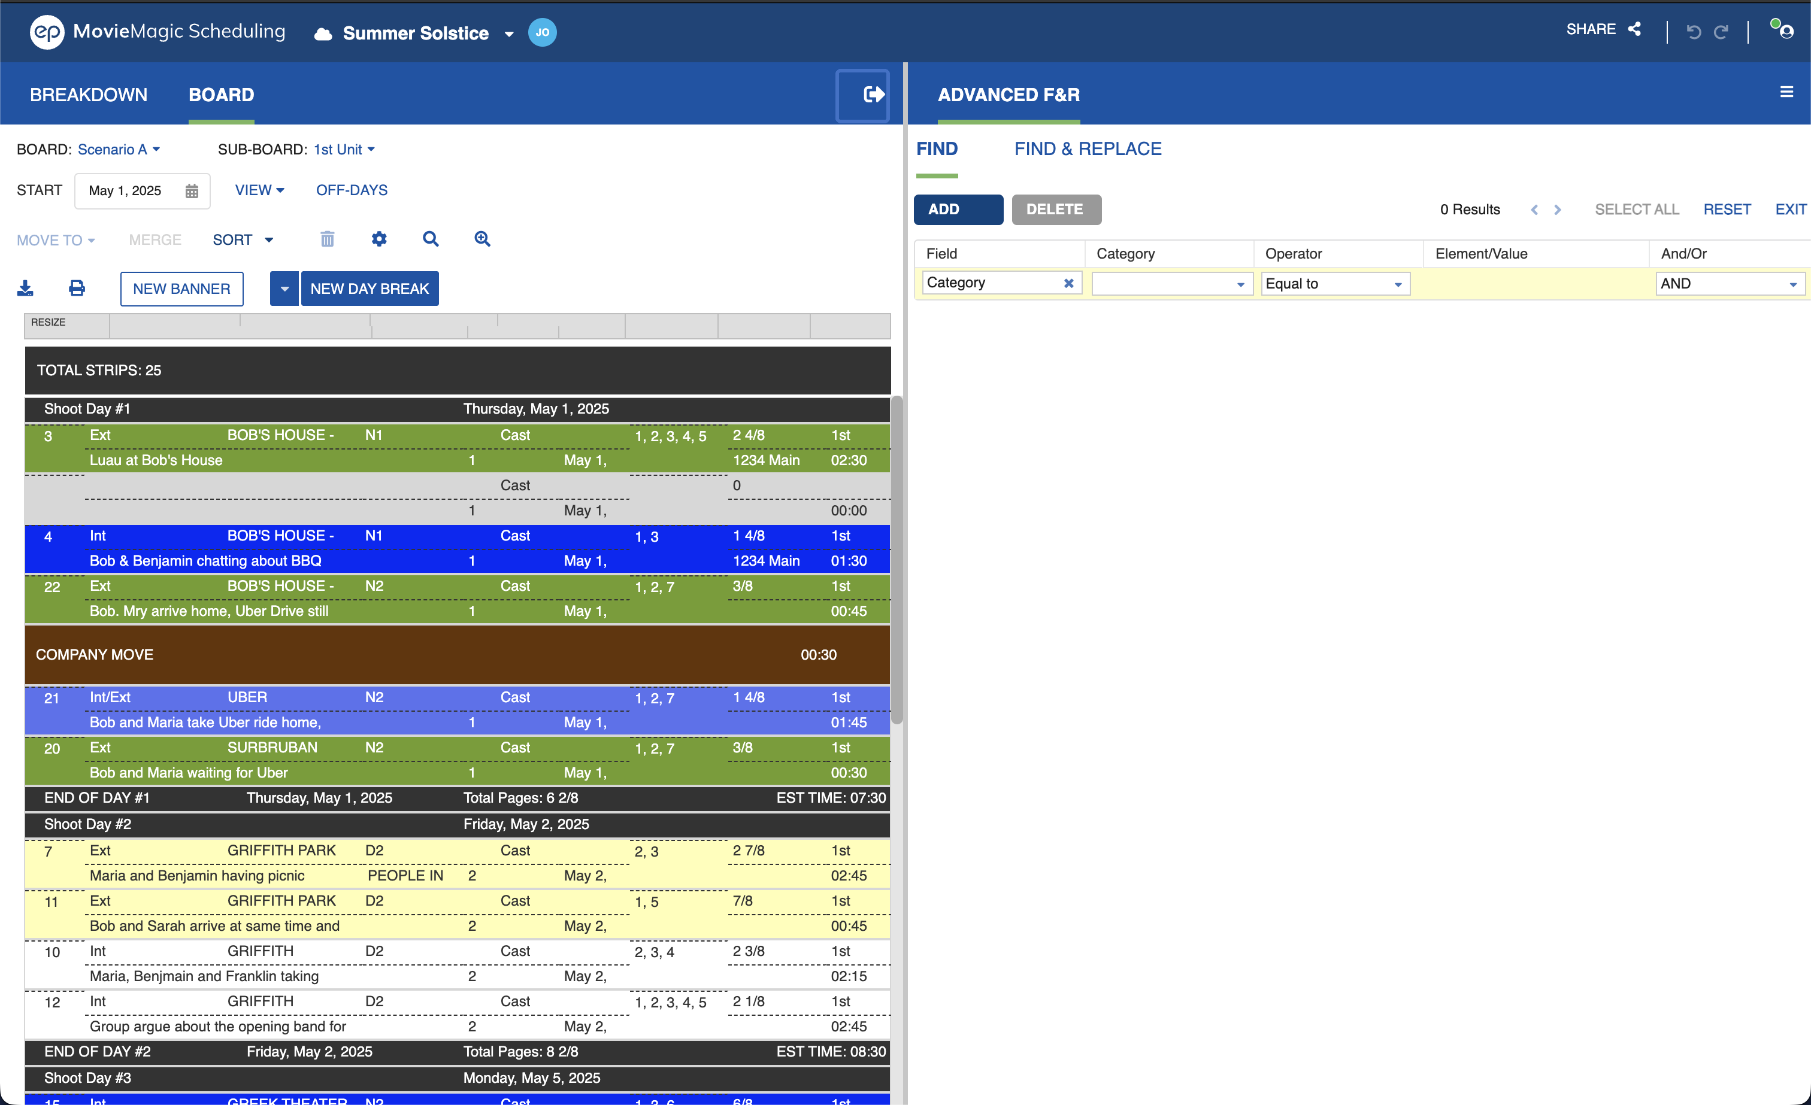Click the EXIT link

tap(1791, 210)
